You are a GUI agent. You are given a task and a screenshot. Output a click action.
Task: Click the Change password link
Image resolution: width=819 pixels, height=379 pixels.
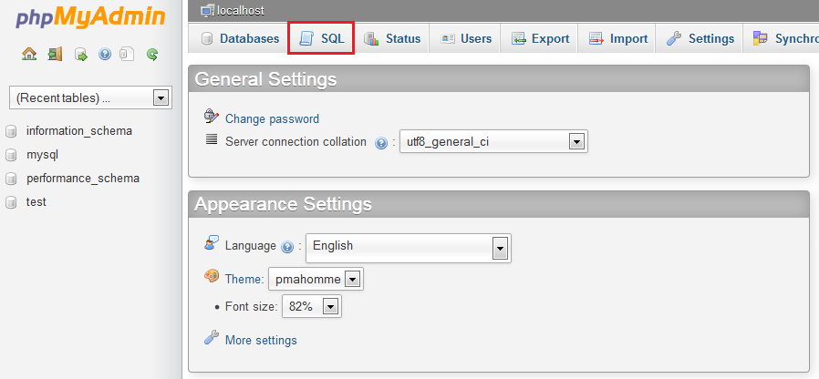coord(272,119)
